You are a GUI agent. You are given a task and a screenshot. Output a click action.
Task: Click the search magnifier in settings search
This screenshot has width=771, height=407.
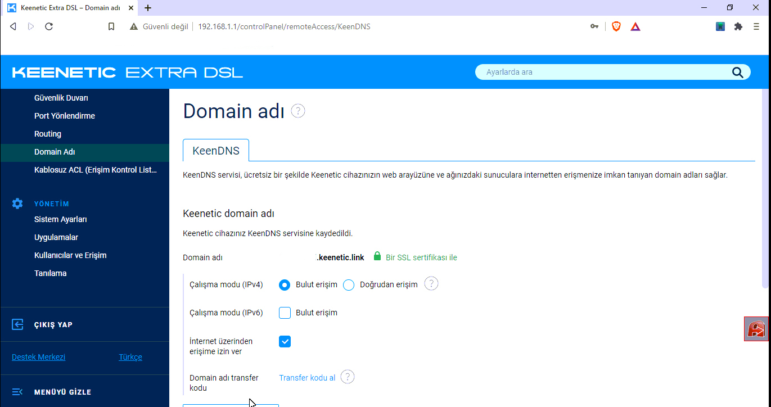[737, 72]
